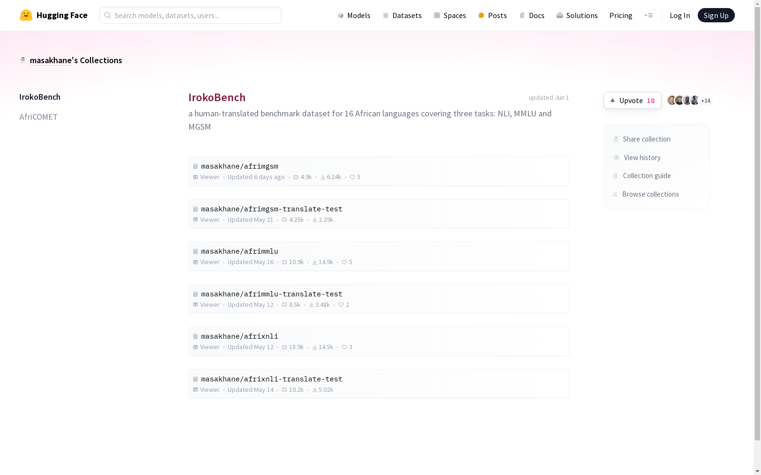This screenshot has height=475, width=761.
Task: Click the Viewer table icon on afrimgsm-translate-test row
Action: pyautogui.click(x=195, y=220)
